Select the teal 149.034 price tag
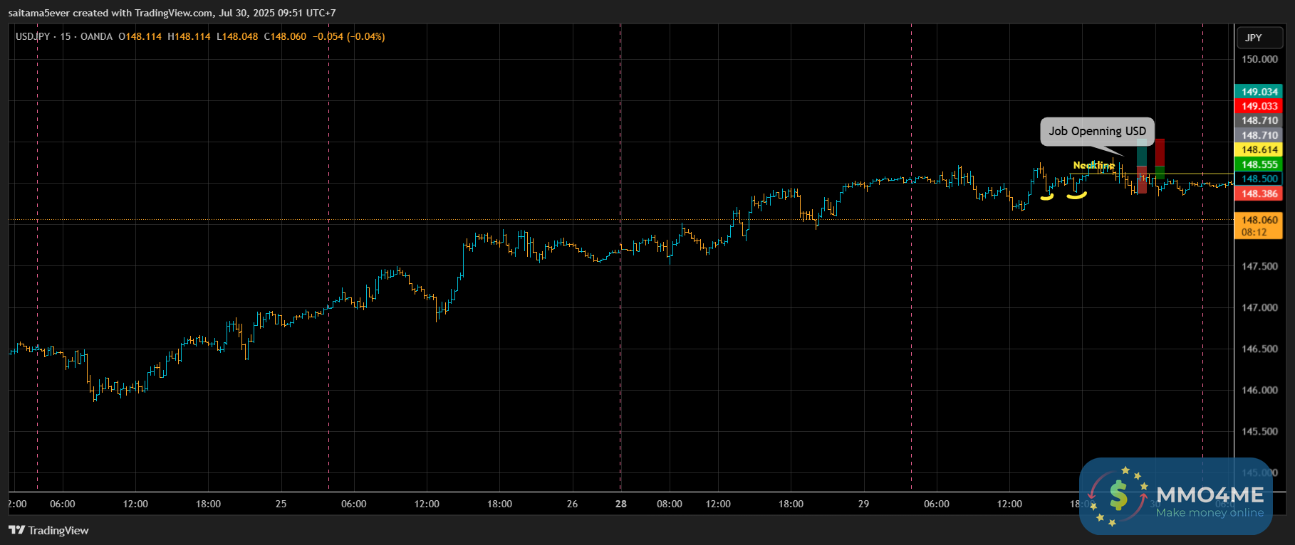This screenshot has height=545, width=1295. pyautogui.click(x=1259, y=92)
